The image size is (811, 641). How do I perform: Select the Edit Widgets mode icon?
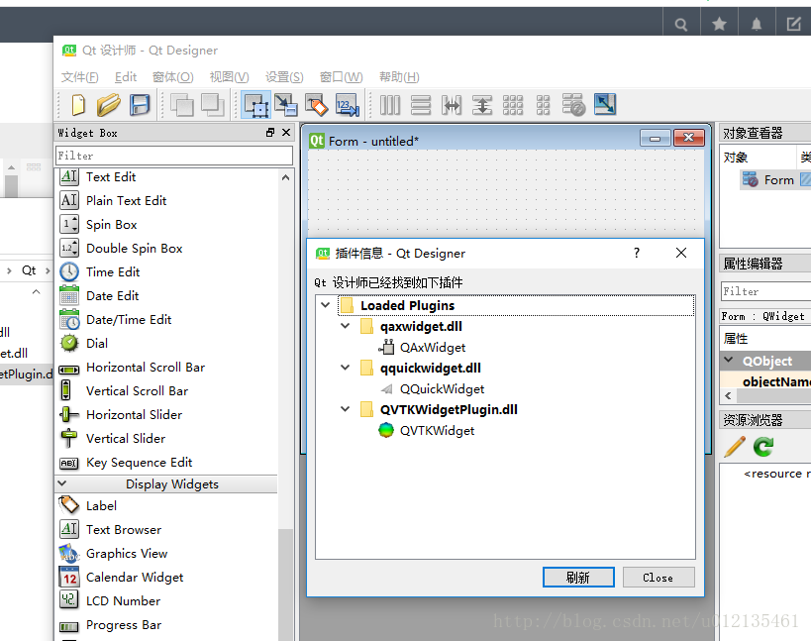[x=256, y=105]
